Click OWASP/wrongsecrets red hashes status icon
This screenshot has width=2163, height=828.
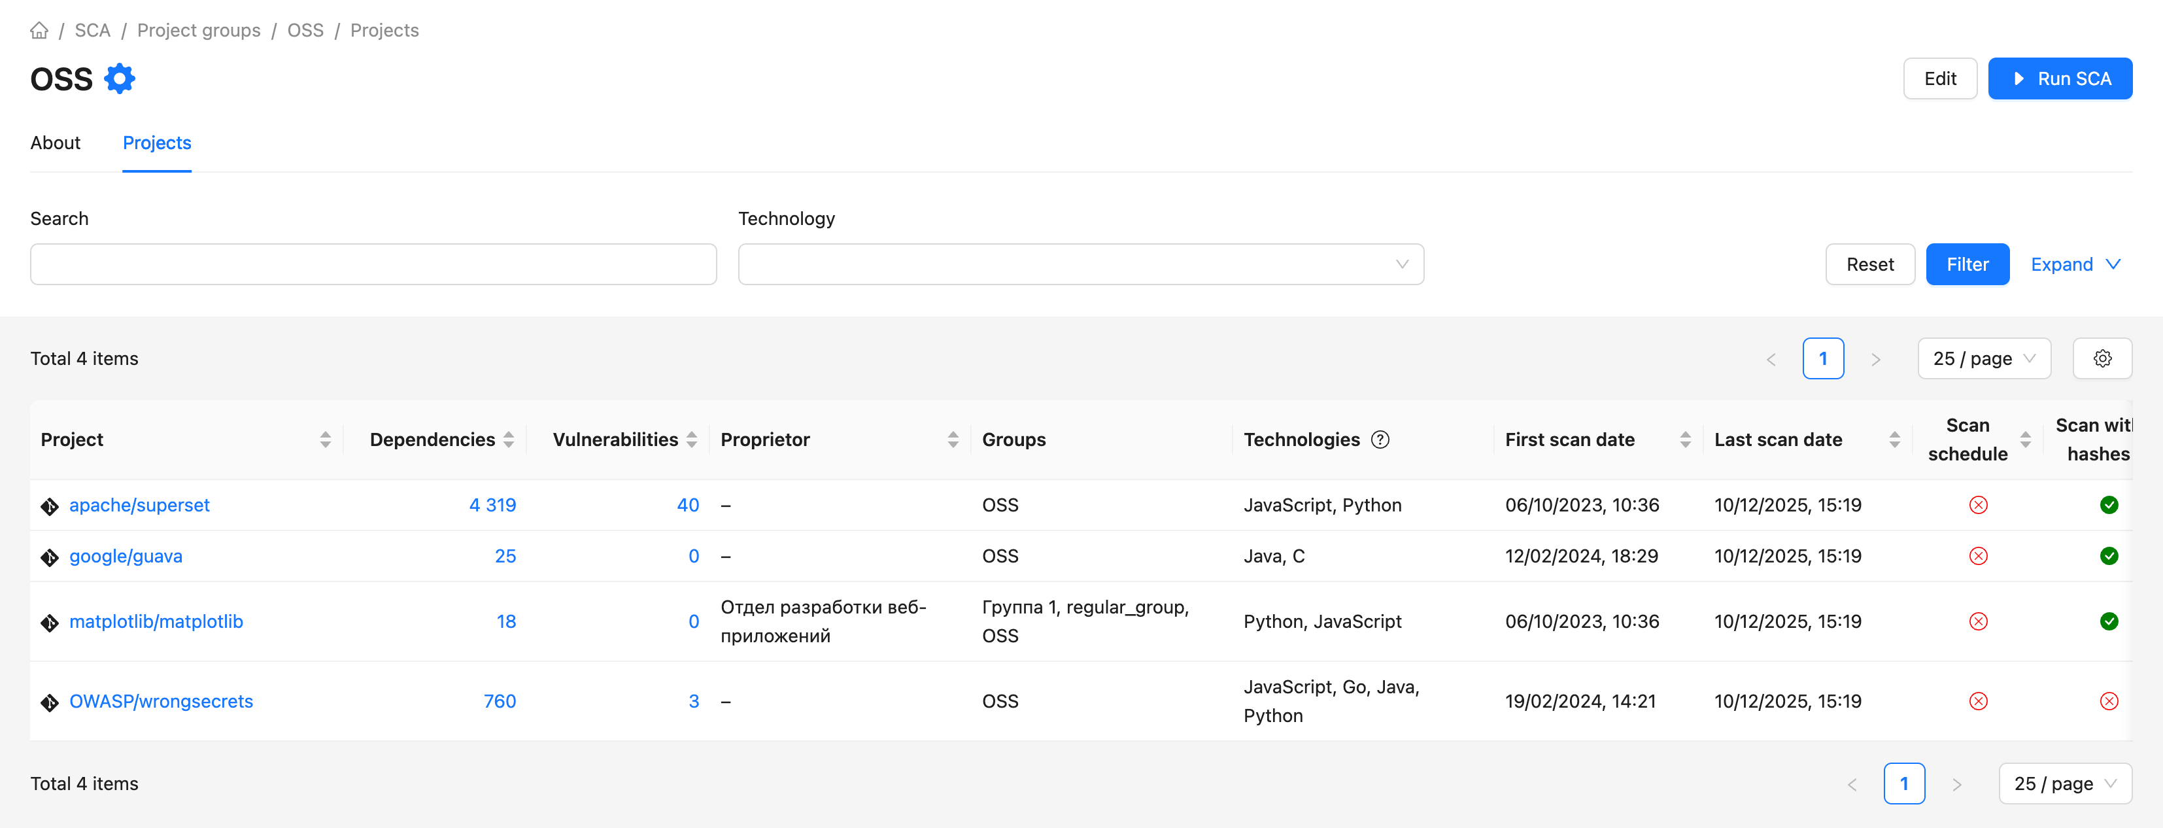coord(2109,701)
